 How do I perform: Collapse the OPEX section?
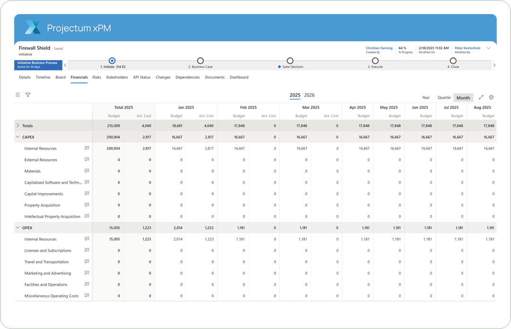pyautogui.click(x=18, y=227)
